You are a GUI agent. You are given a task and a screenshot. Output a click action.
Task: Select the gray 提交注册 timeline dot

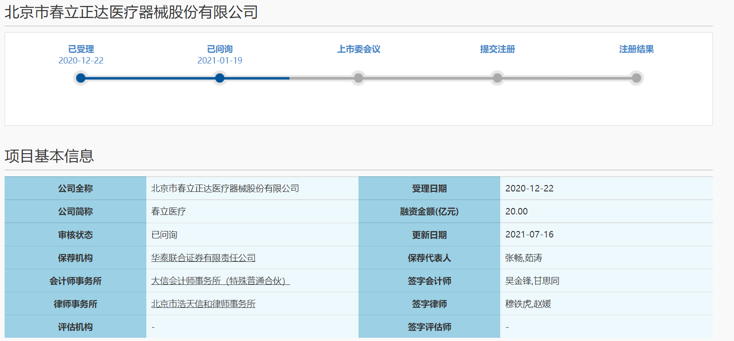click(497, 78)
